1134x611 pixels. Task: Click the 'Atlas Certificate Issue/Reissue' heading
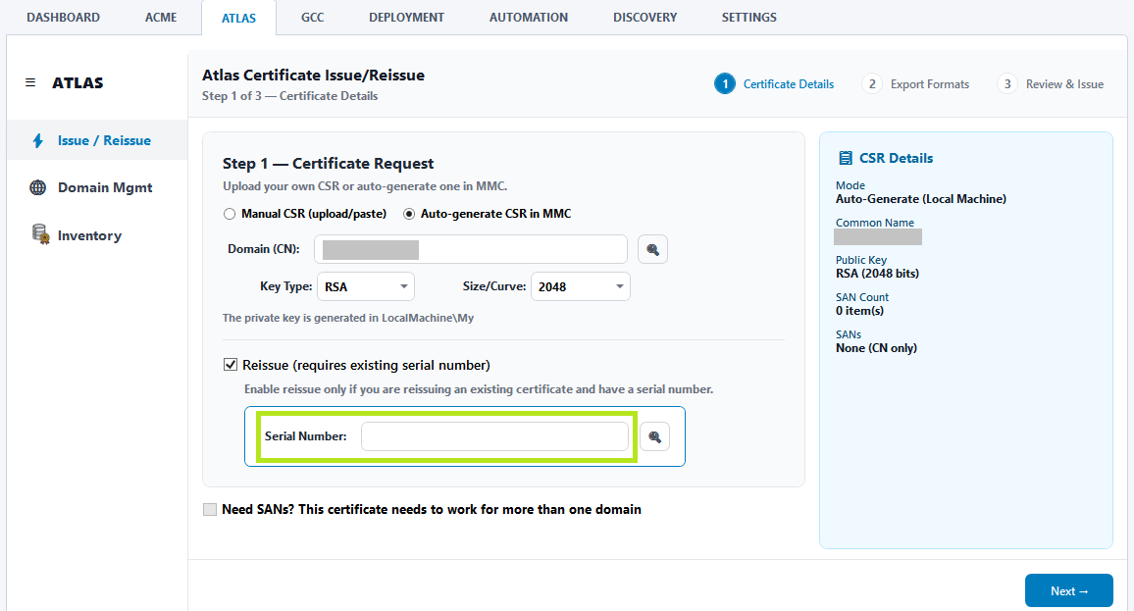pos(313,76)
